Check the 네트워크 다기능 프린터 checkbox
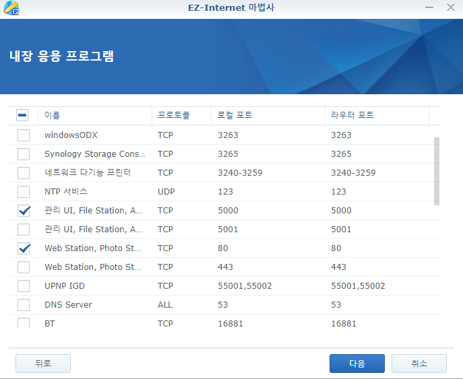463x379 pixels. [24, 173]
